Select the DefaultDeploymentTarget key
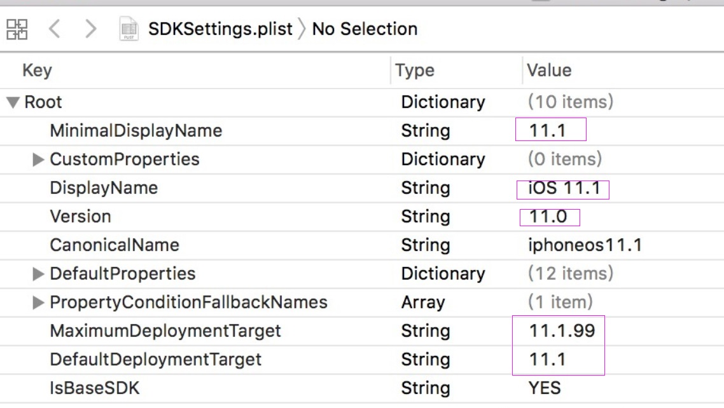724x408 pixels. (x=156, y=360)
